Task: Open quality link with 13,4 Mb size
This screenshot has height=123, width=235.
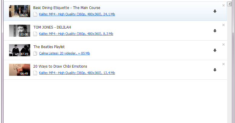Action: pos(77,73)
